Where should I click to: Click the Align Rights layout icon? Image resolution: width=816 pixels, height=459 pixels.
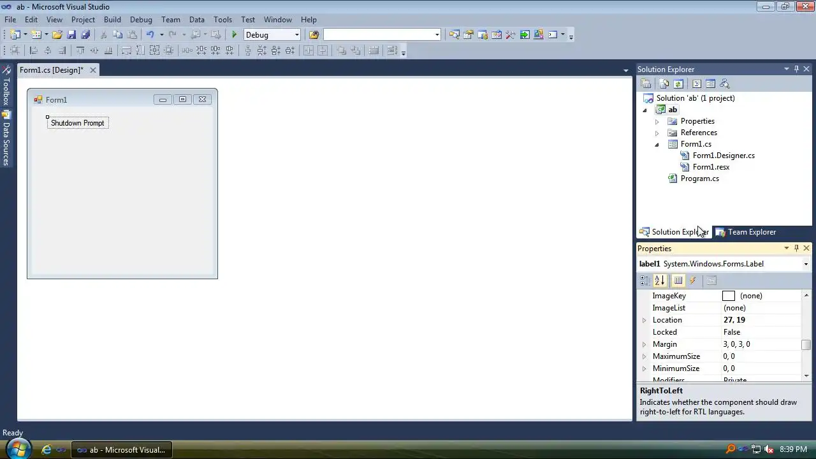[62, 50]
